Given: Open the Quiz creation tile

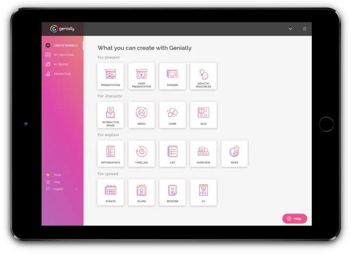Looking at the screenshot, I should click(x=203, y=115).
